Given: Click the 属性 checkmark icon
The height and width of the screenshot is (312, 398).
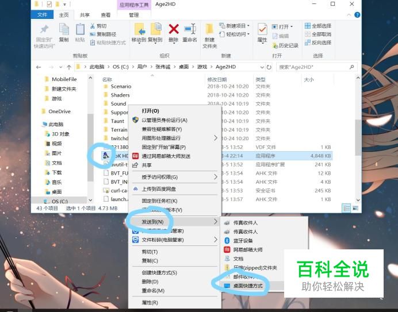Looking at the screenshot, I should pyautogui.click(x=262, y=29).
